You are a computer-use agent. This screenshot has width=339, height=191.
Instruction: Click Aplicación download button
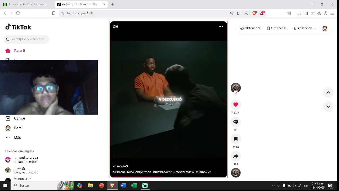[x=304, y=28]
